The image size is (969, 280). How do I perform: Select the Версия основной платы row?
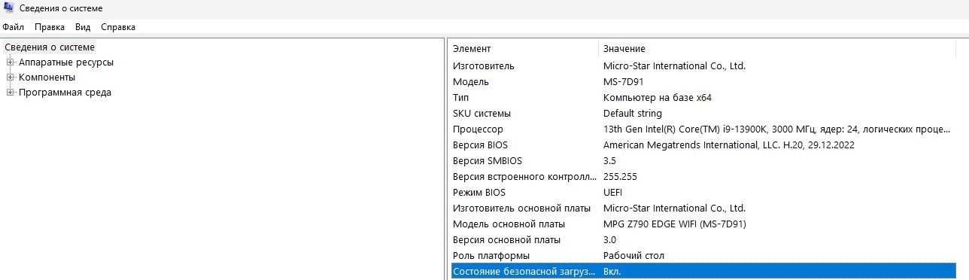[x=703, y=239]
